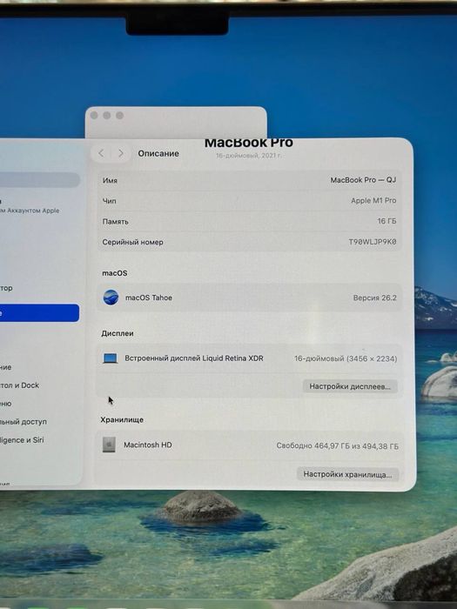457x609 pixels.
Task: Open Apple account entry in sidebar
Action: 30,207
